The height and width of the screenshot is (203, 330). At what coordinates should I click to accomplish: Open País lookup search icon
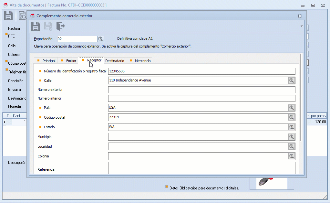pyautogui.click(x=292, y=108)
